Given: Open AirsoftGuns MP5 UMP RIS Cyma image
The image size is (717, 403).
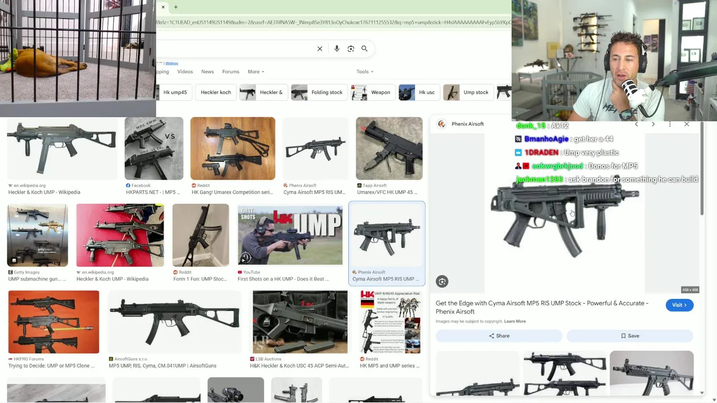Looking at the screenshot, I should point(174,322).
